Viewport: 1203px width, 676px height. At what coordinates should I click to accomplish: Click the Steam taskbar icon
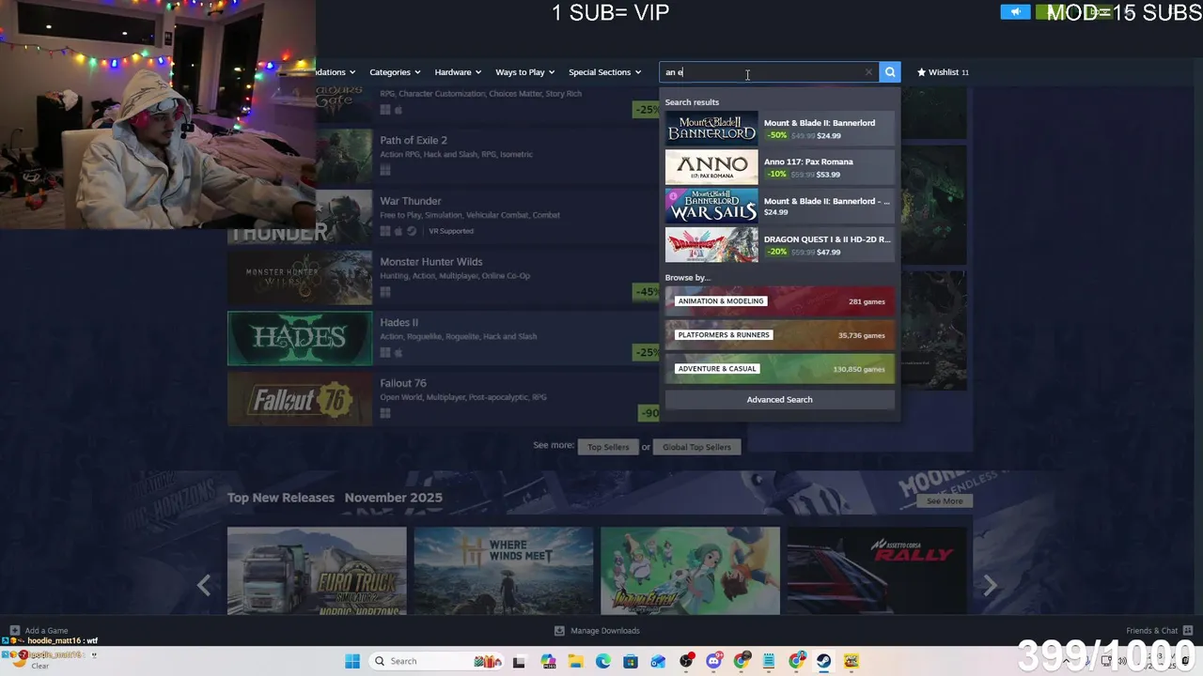(824, 661)
